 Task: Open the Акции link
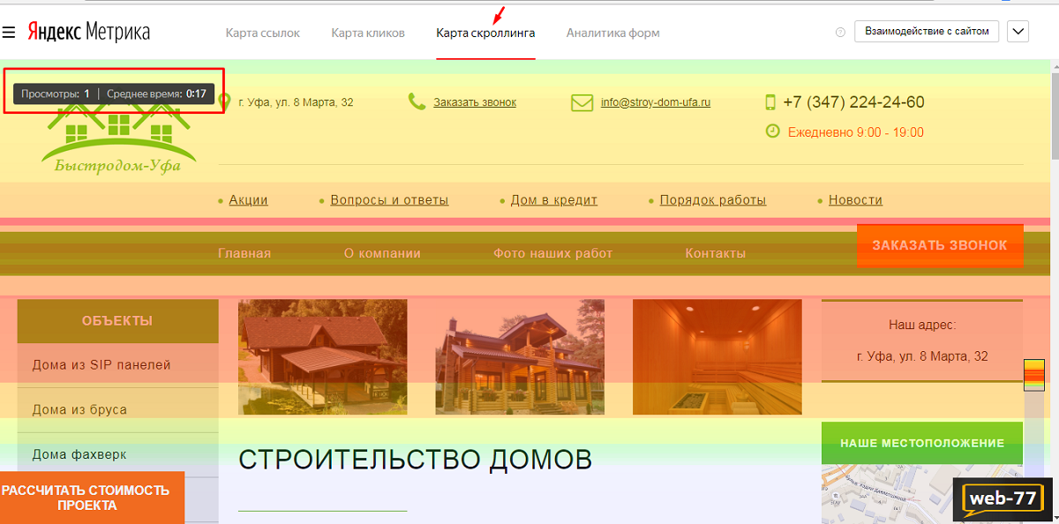point(248,200)
